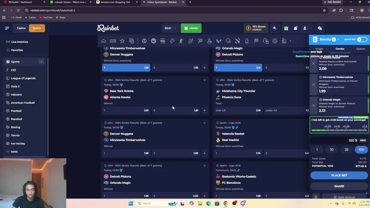Viewport: 370px width, 208px height.
Task: Select the soccer ball sport icon
Action: 144,41
